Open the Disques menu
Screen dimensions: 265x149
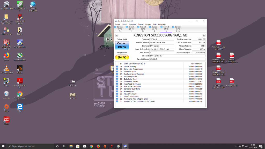click(x=148, y=24)
